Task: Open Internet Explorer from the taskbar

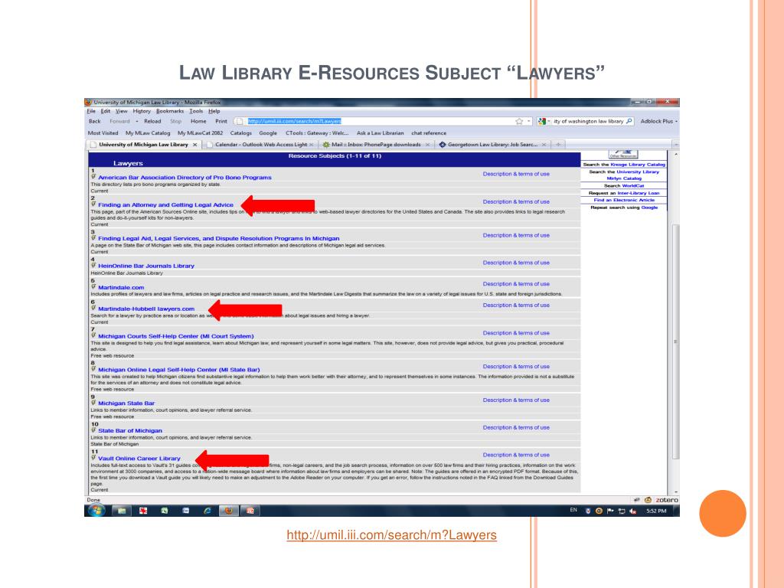Action: 207,511
